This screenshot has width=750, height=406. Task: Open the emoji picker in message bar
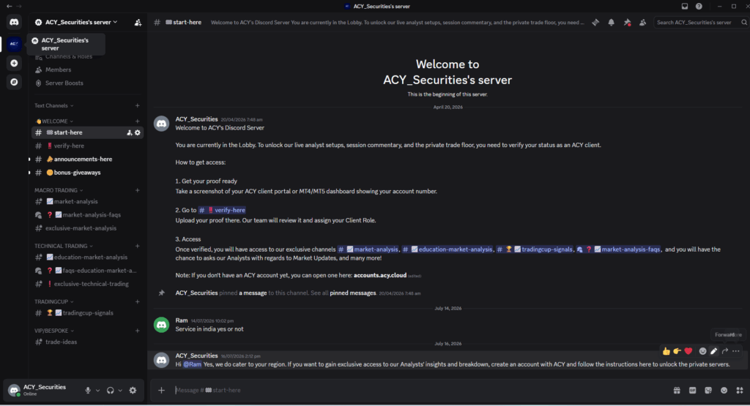click(x=724, y=390)
